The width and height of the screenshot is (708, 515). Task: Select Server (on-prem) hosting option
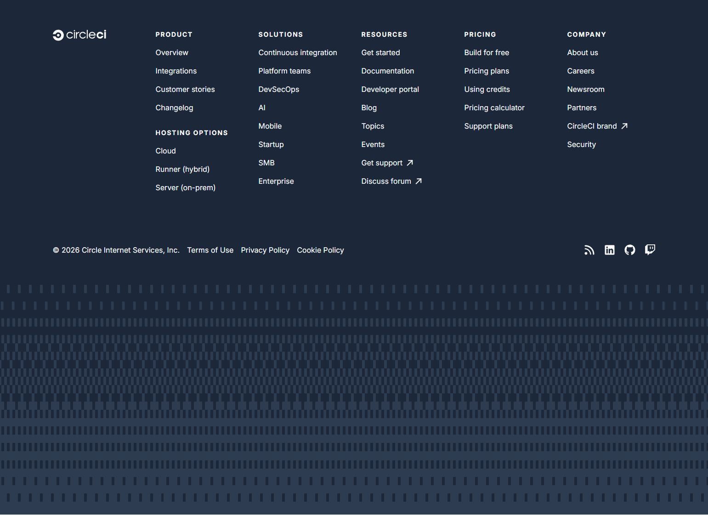click(185, 187)
